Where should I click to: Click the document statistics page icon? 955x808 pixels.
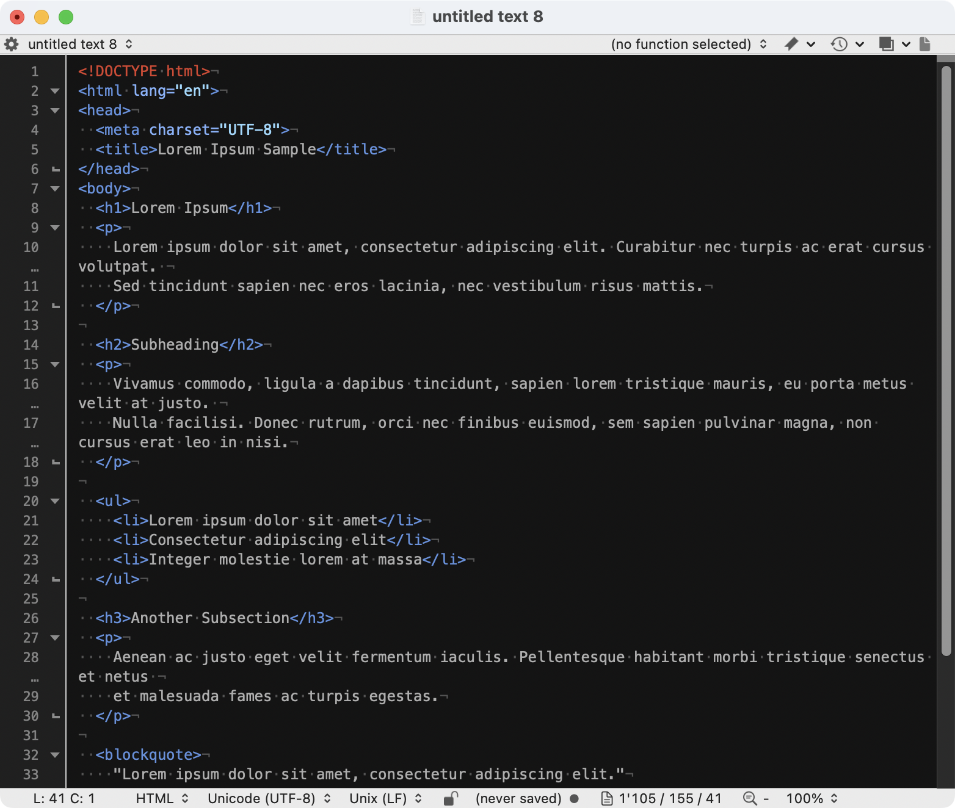[x=607, y=798]
